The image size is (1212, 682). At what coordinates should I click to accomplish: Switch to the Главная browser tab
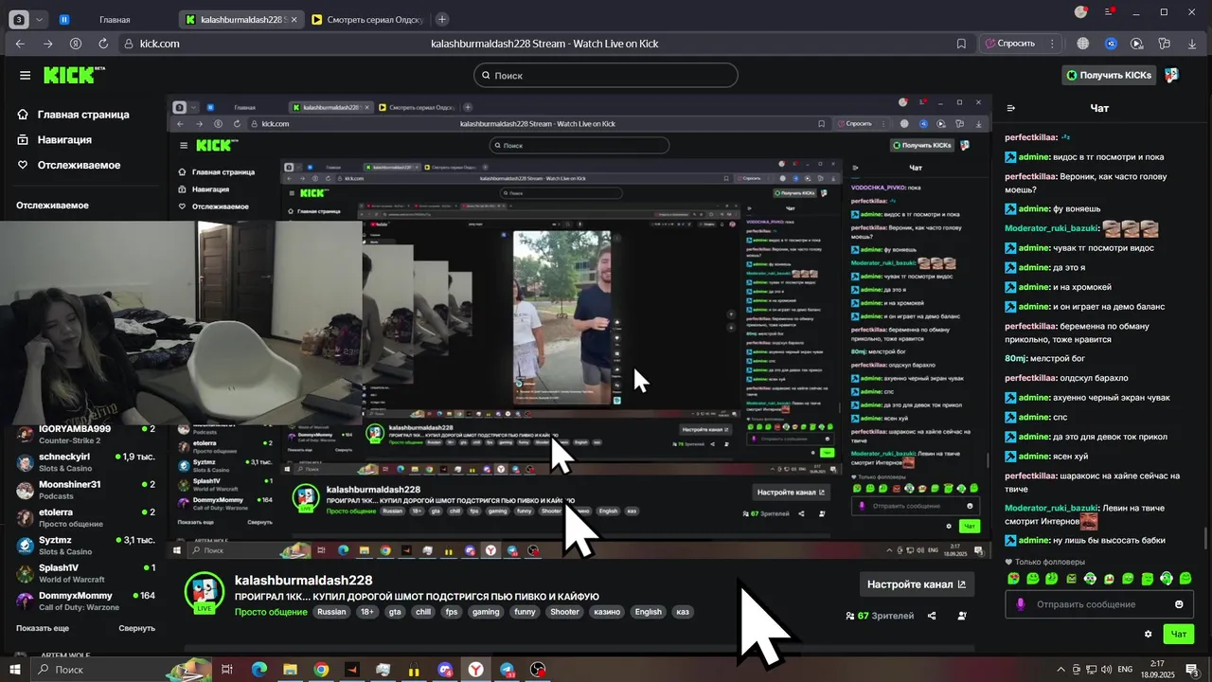[114, 19]
